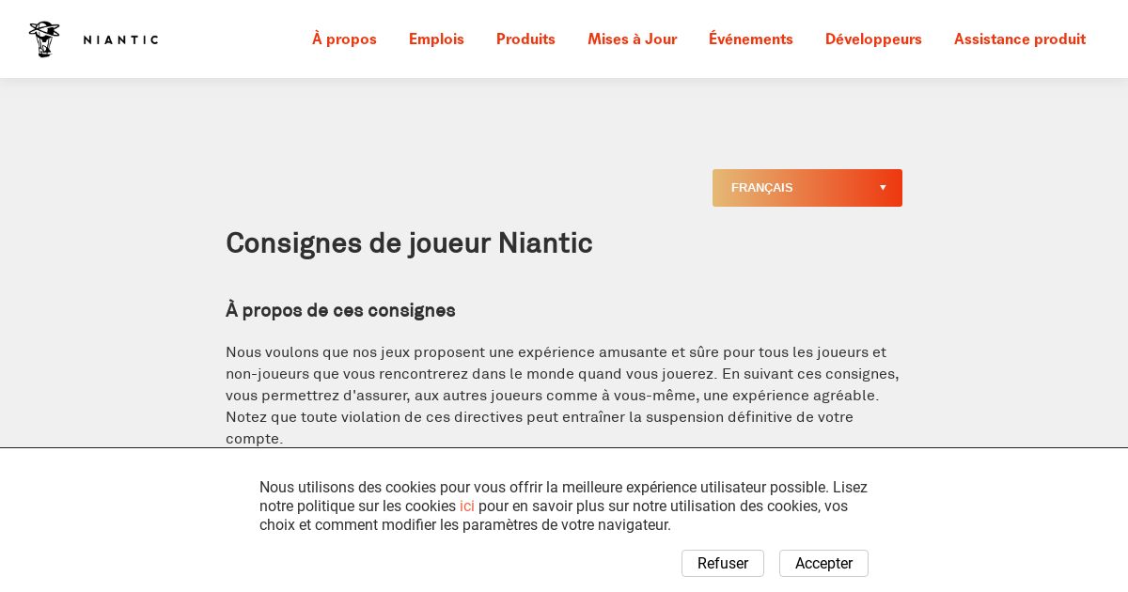The height and width of the screenshot is (592, 1128).
Task: Click heading 'Consignes de joueur Niantic'
Action: click(409, 242)
